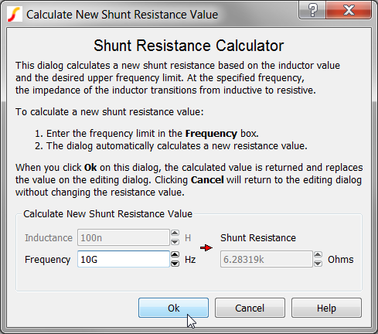Click the Ohms unit label

click(340, 259)
